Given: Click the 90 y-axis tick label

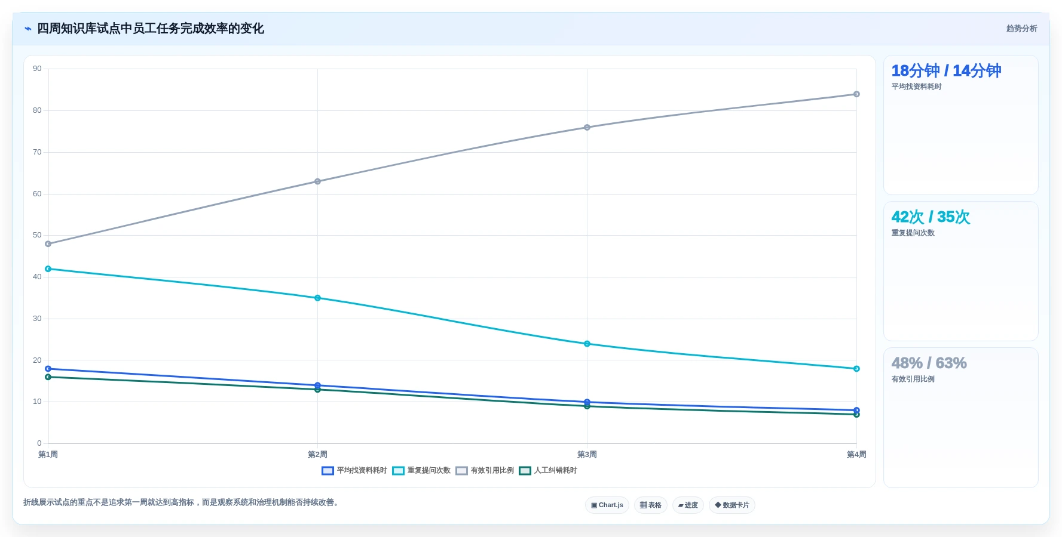Looking at the screenshot, I should coord(37,69).
